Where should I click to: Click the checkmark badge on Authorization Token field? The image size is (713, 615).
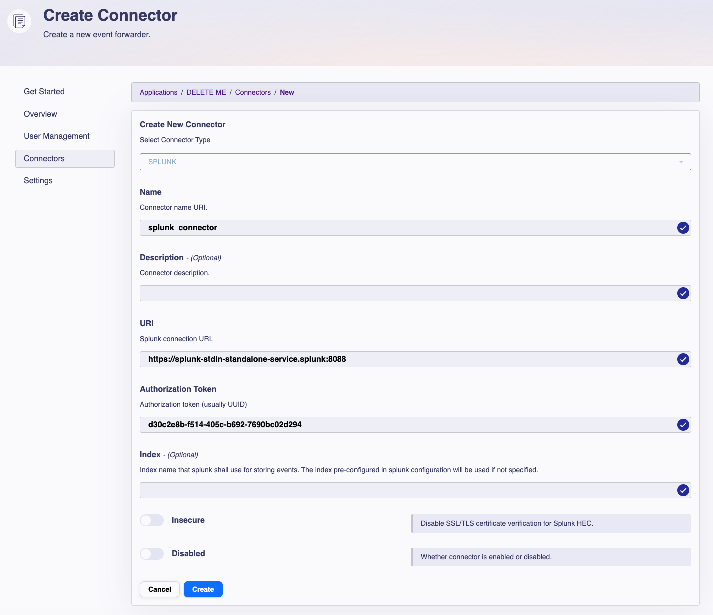coord(683,425)
